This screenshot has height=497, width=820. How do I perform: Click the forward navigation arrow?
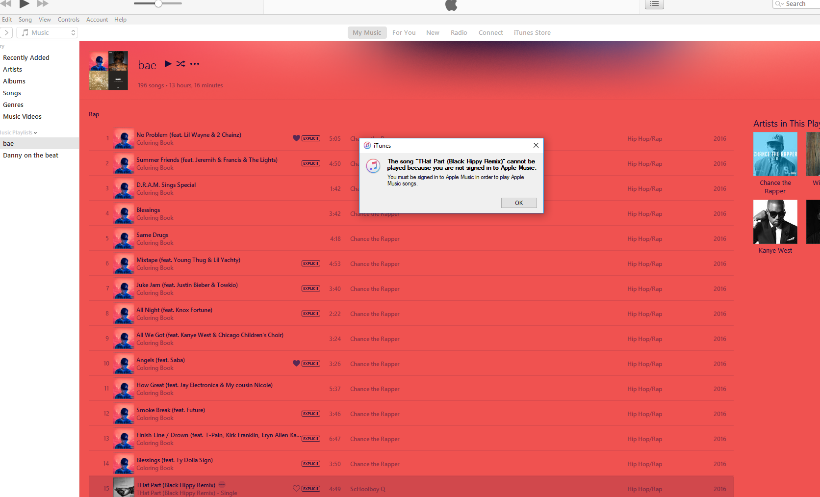click(6, 33)
